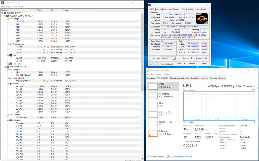Screen dimensions: 259x161
Task: Click the CPU graph thumbnail in Task Manager
Action: 153,86
